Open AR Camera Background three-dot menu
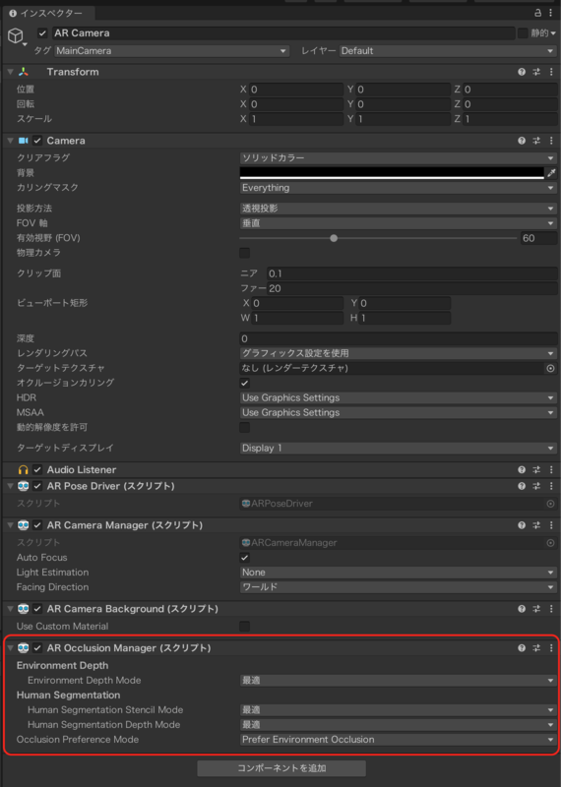Viewport: 561px width, 787px height. point(551,609)
